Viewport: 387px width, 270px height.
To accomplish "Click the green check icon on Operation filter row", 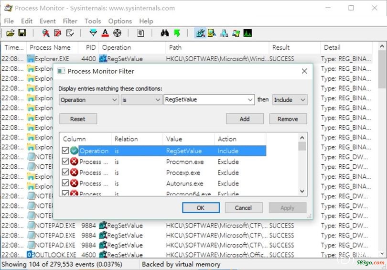I will click(74, 151).
